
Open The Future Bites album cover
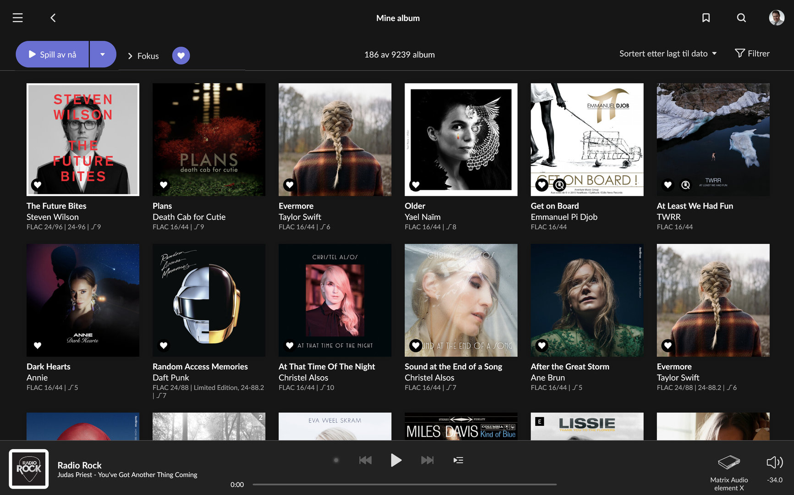(x=83, y=139)
